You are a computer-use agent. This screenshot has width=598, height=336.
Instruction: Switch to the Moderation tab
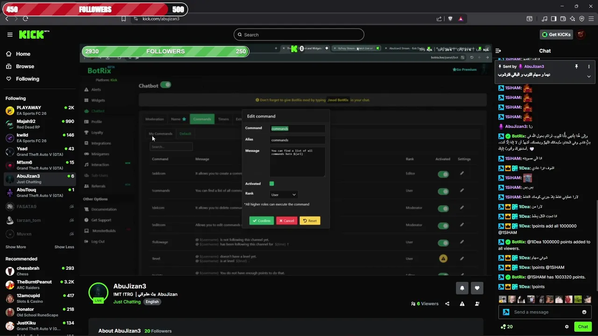tap(155, 119)
